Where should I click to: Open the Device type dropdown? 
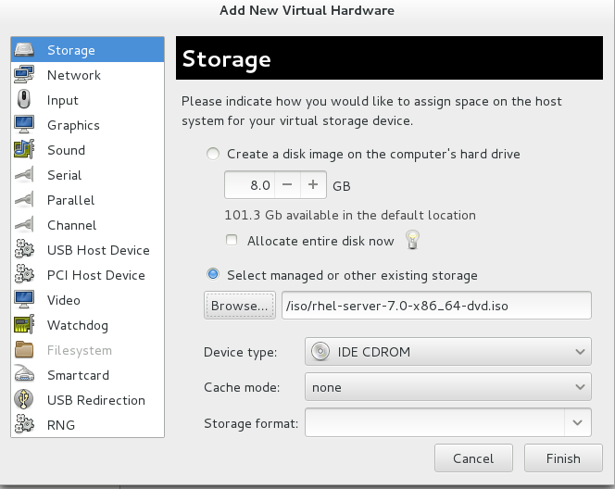(448, 351)
